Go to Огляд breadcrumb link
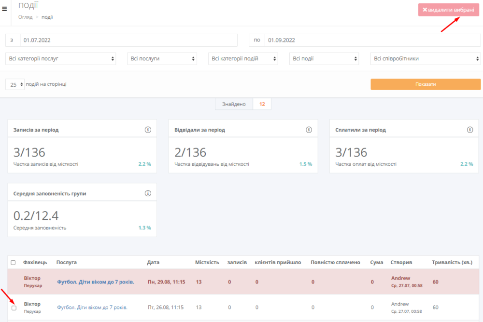 coord(25,17)
